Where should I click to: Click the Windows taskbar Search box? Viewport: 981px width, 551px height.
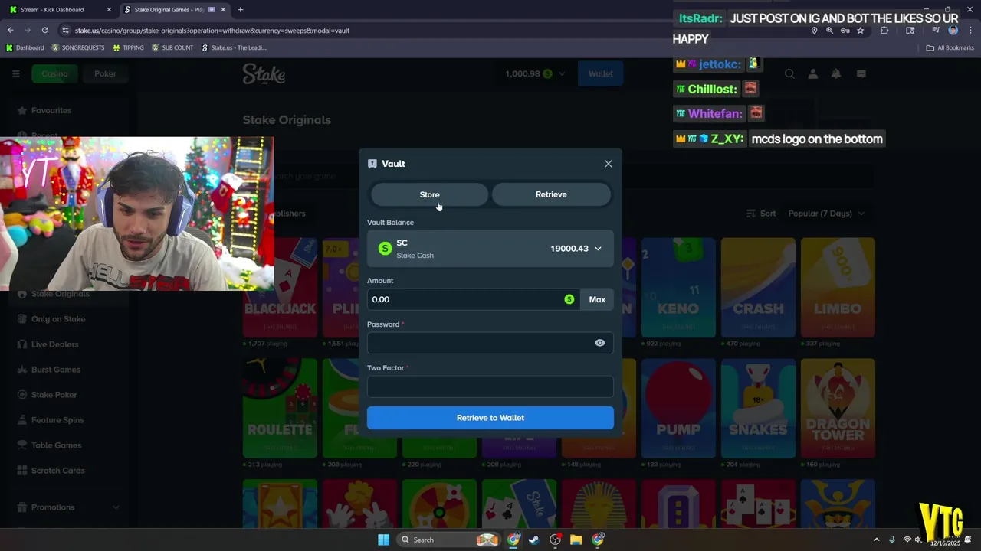(x=448, y=540)
